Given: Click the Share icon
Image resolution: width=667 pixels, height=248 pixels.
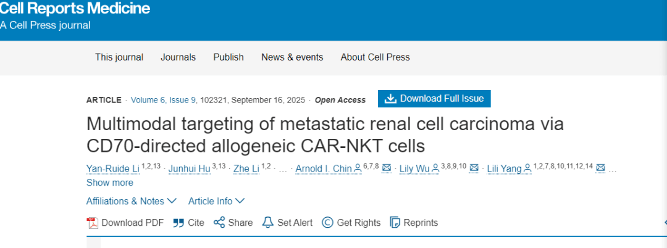Looking at the screenshot, I should click(219, 223).
